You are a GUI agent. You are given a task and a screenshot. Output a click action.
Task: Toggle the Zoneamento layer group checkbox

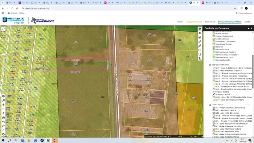click(x=210, y=105)
